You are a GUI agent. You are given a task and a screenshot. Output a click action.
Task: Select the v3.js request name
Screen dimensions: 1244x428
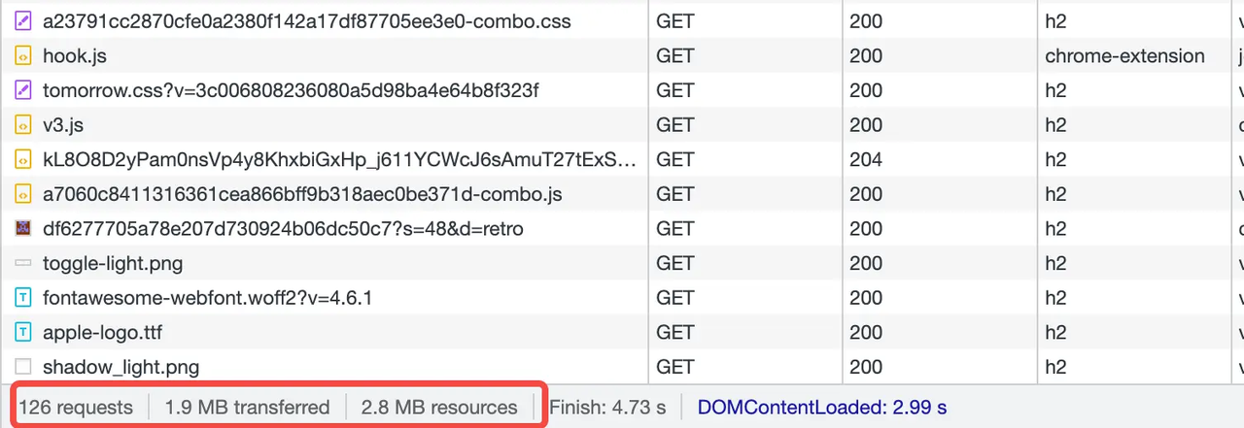(64, 125)
